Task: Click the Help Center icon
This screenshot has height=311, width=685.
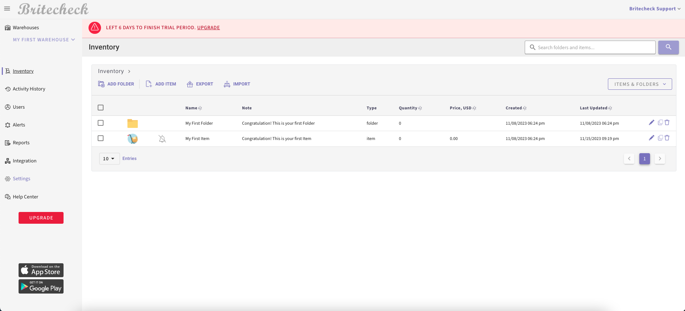Action: [x=7, y=197]
